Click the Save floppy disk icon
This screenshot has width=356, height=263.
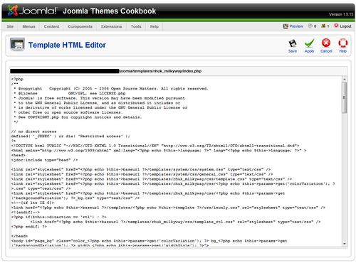(x=293, y=43)
